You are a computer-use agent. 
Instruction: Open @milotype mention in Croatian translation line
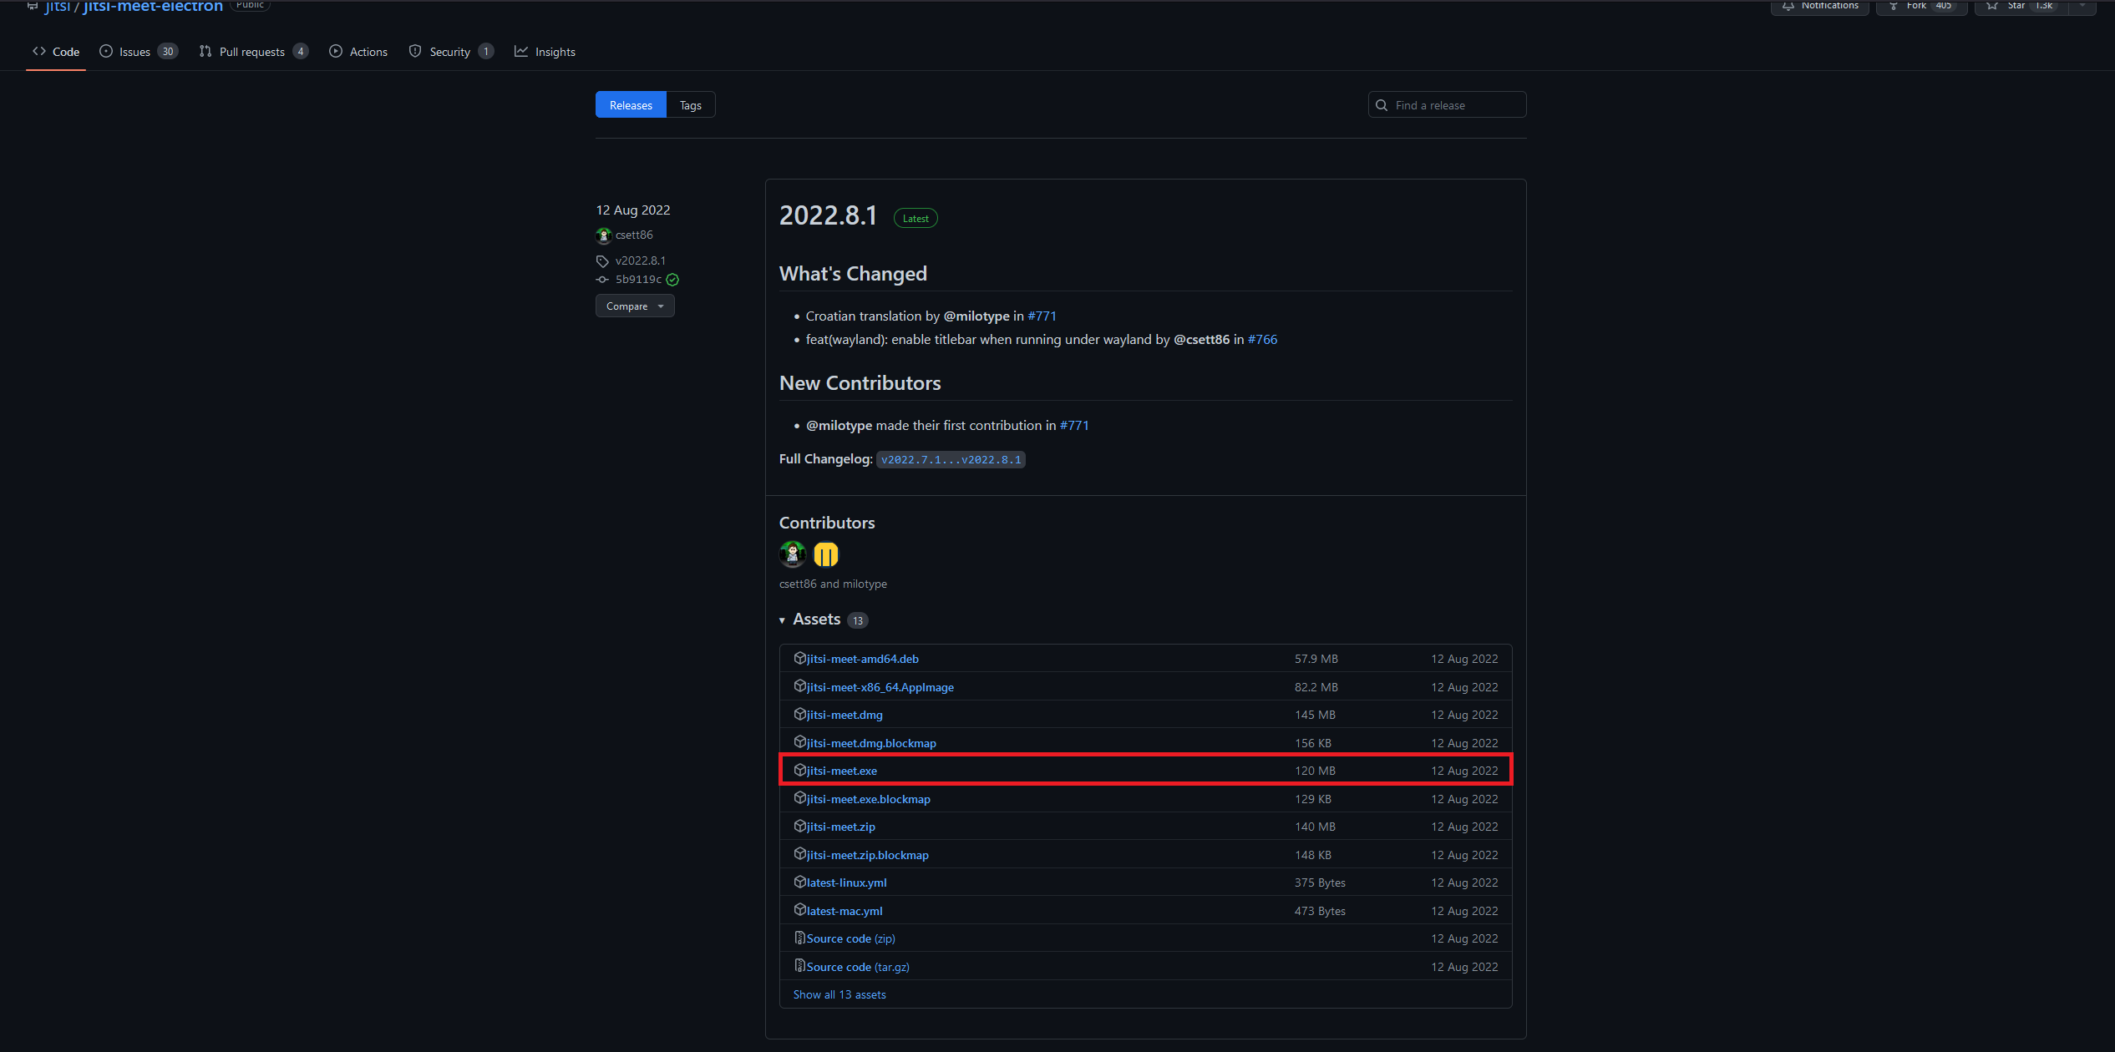tap(976, 316)
